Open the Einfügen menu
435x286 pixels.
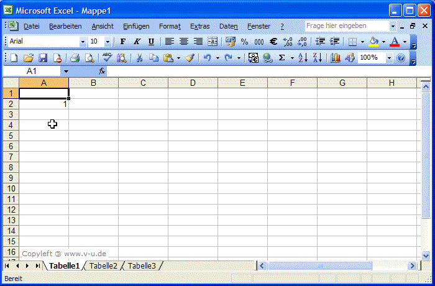136,26
